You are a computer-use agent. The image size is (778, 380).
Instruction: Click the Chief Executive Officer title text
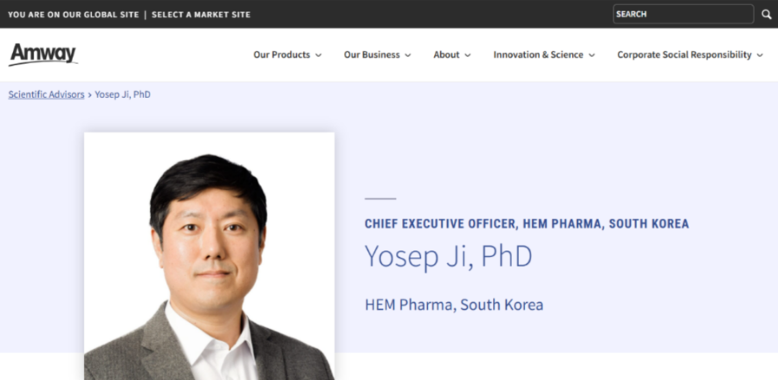tap(527, 224)
